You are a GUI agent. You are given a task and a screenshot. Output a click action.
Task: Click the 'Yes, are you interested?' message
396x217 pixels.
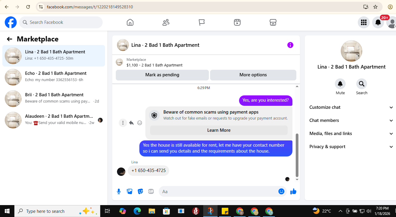click(266, 100)
